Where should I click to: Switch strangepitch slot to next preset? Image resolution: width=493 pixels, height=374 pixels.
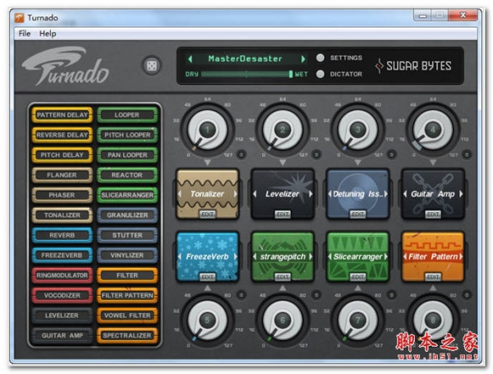311,256
